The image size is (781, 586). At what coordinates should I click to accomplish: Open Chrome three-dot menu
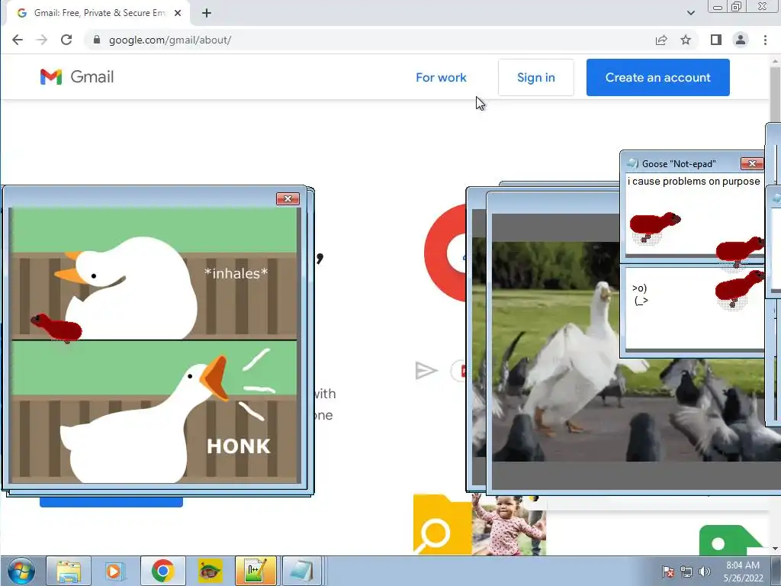pyautogui.click(x=765, y=40)
